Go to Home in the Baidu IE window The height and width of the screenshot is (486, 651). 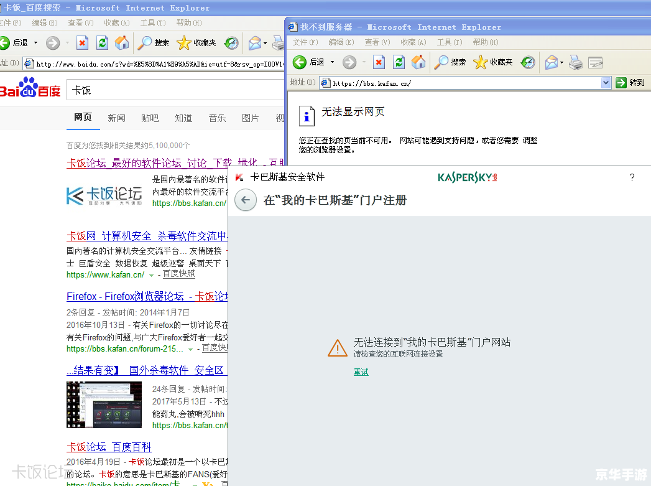click(122, 42)
